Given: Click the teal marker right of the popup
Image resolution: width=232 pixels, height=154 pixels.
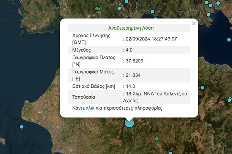Looking at the screenshot, I should pos(201,87).
